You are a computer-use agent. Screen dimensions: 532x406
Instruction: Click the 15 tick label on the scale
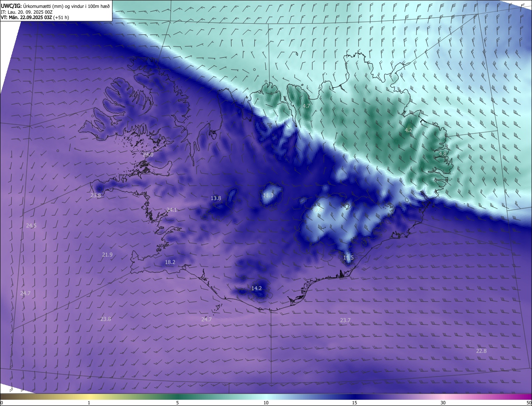pyautogui.click(x=355, y=403)
